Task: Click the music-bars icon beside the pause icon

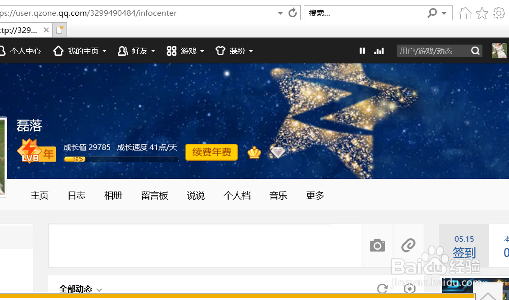Action: (x=378, y=51)
